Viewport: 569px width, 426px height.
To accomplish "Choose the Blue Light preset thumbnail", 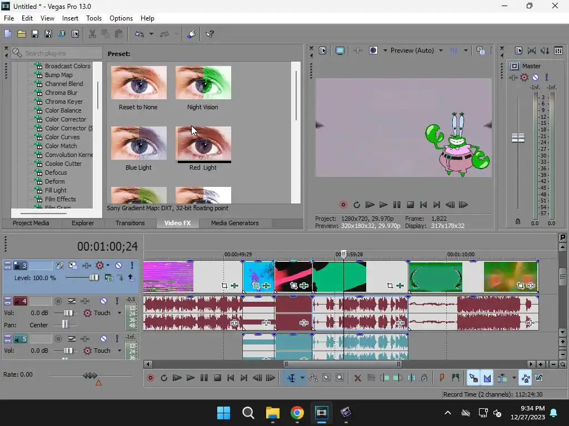I will coord(139,143).
